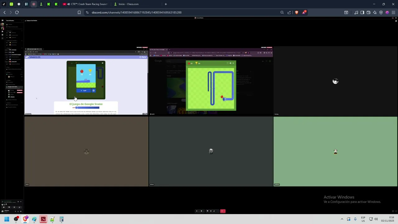Viewport: 398px width, 224px height.
Task: Click Menu in the SNAKE.ES stream
Action: [x=143, y=57]
